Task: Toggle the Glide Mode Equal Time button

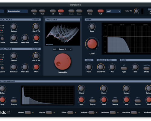Action: [146, 68]
